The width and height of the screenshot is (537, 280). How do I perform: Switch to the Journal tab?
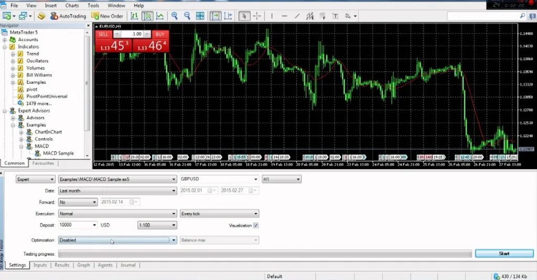pos(128,265)
